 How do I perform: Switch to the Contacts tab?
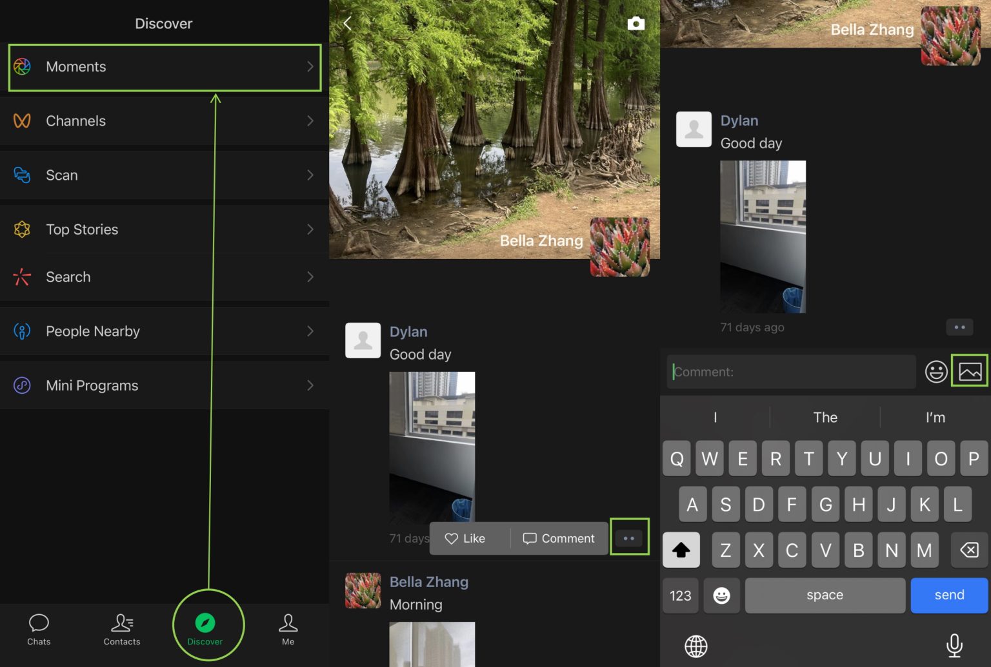121,630
